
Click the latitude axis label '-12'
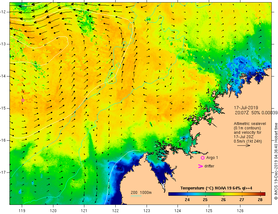[x=3, y=12]
